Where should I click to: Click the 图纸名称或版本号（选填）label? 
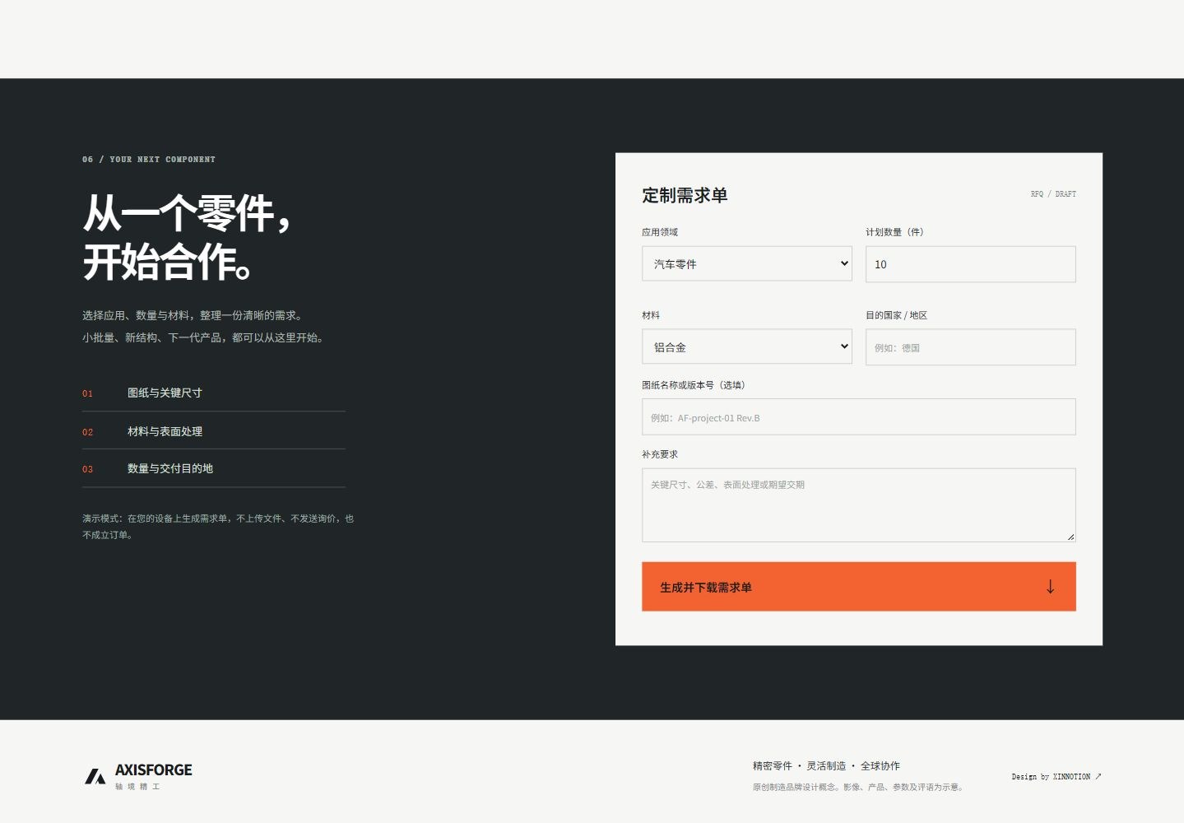pos(694,385)
